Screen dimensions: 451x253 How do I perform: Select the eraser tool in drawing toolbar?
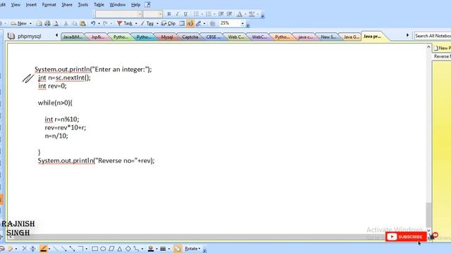tap(10, 249)
